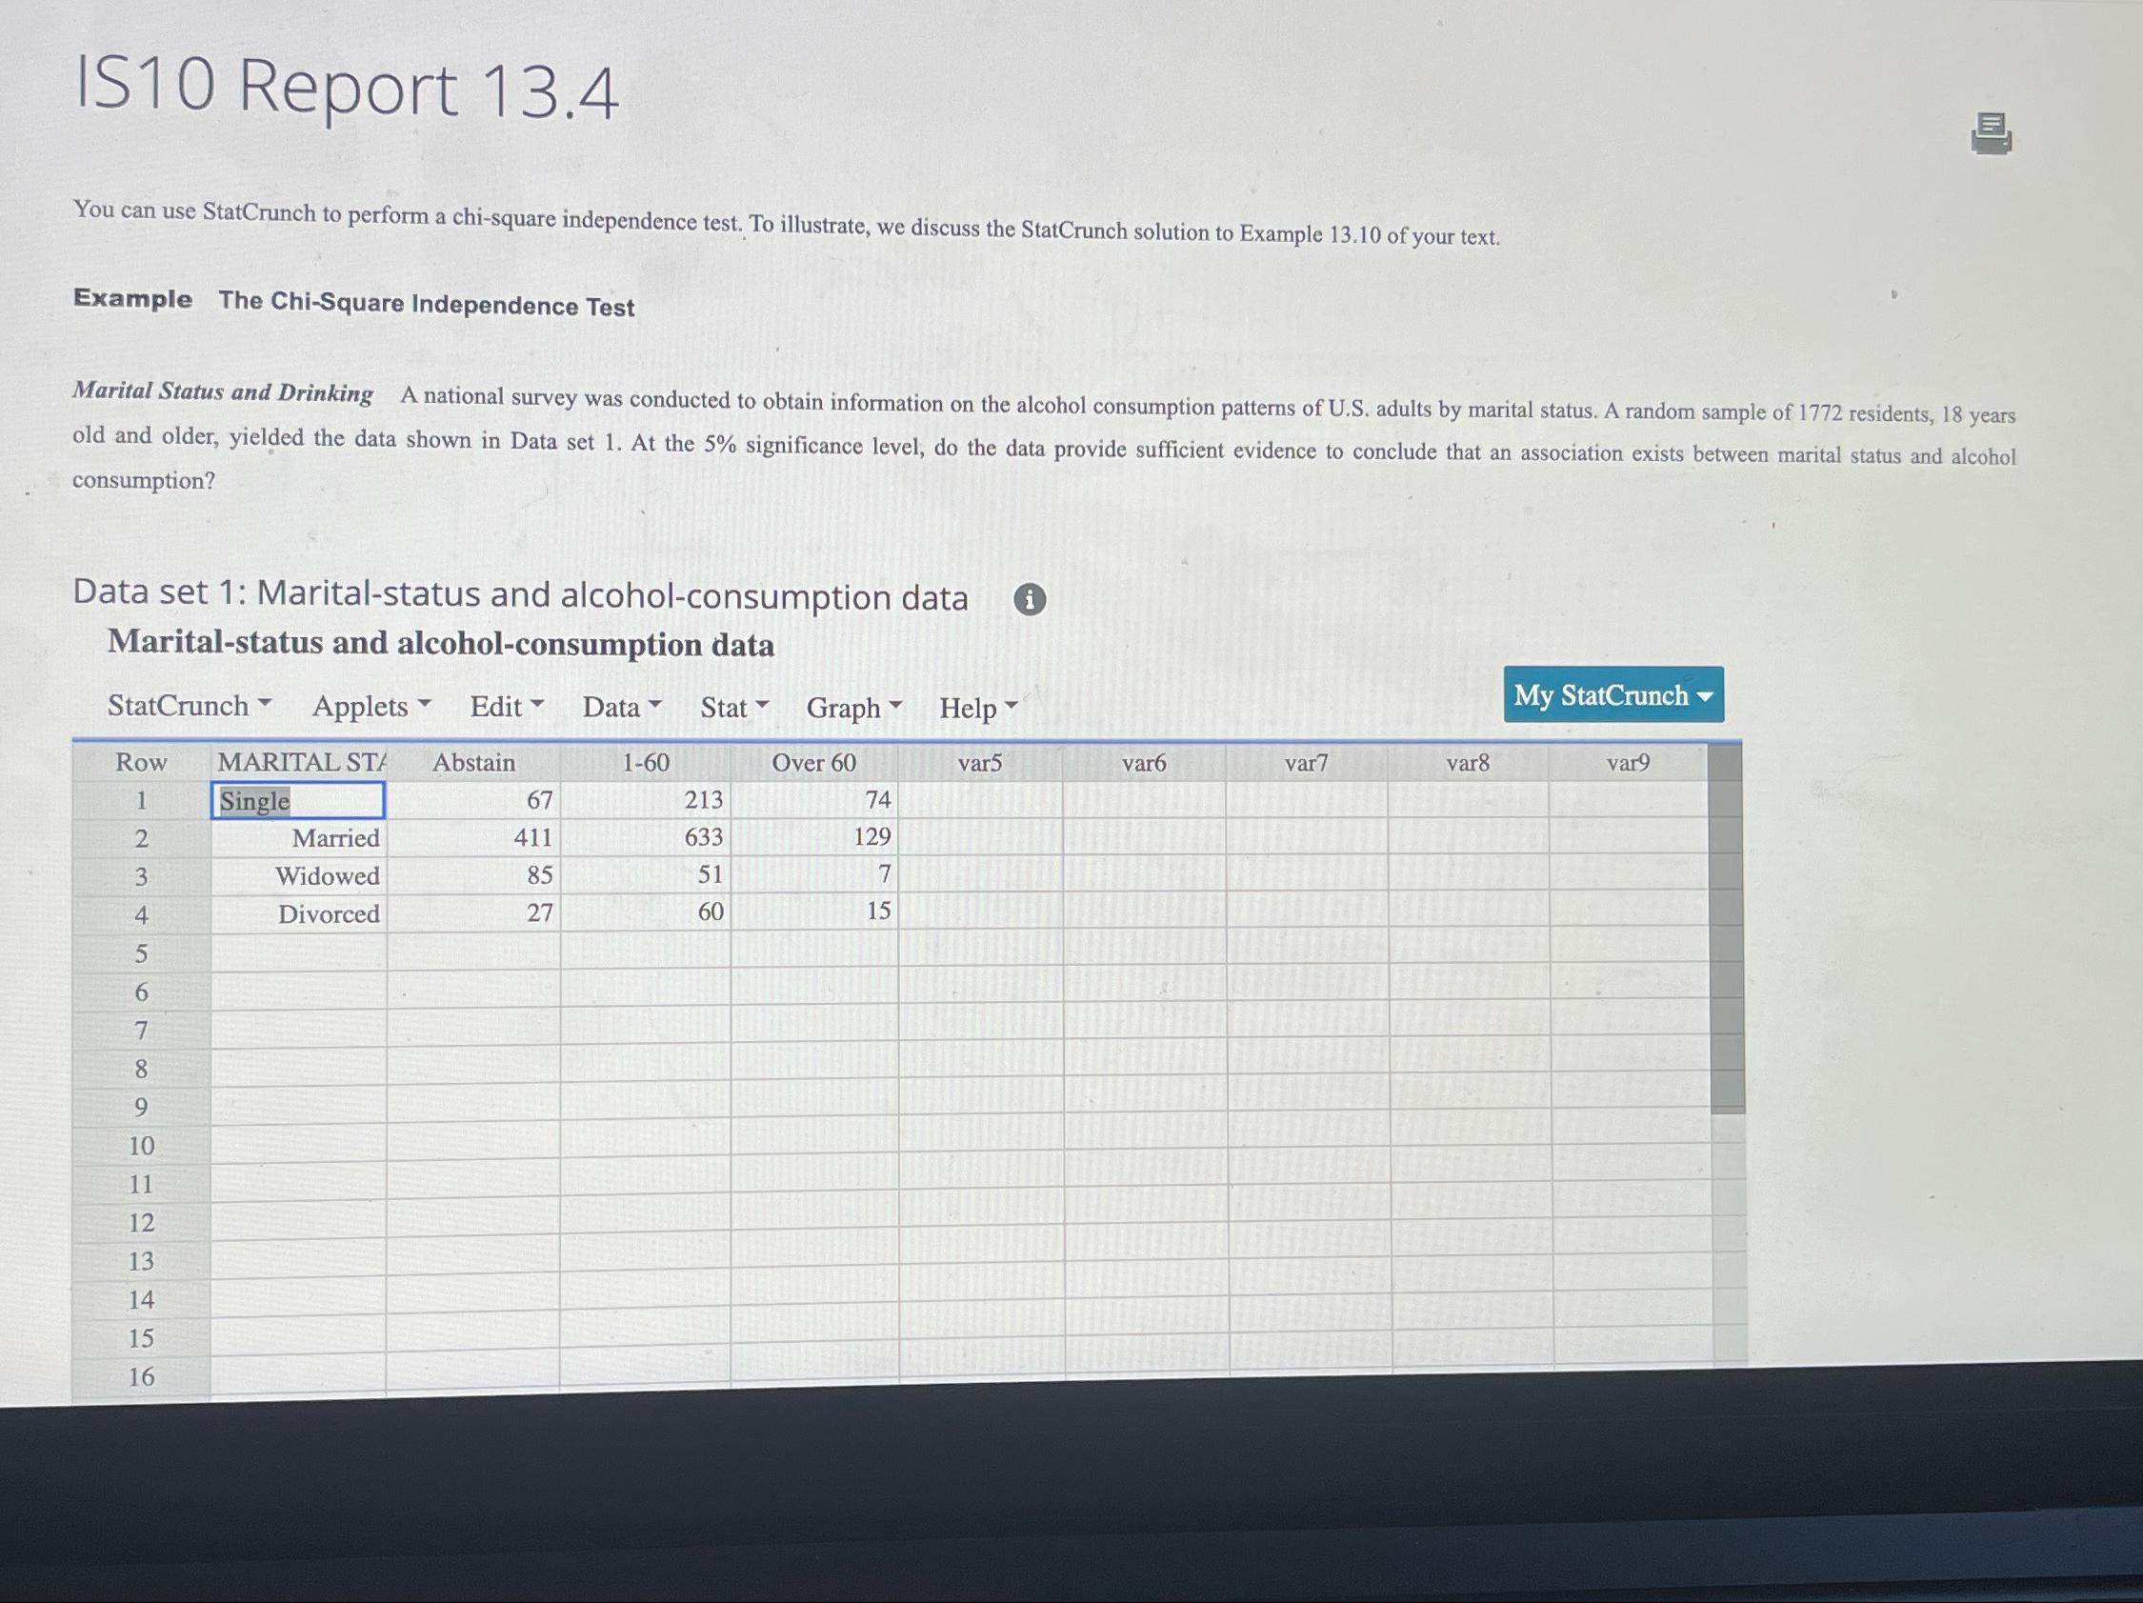Click the cell containing 633
This screenshot has width=2143, height=1603.
[645, 837]
